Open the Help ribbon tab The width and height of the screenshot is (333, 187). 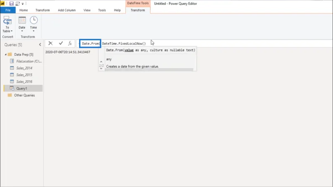117,10
